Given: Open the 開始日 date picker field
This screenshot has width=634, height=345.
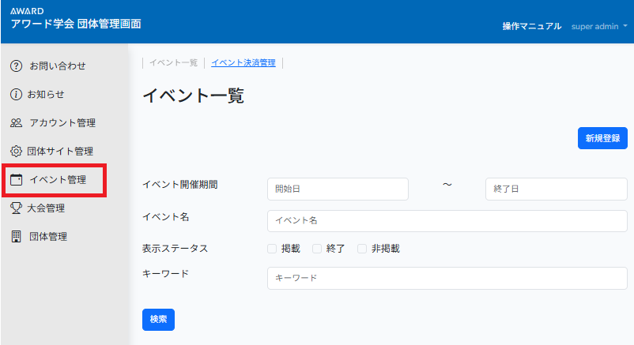Looking at the screenshot, I should 338,189.
